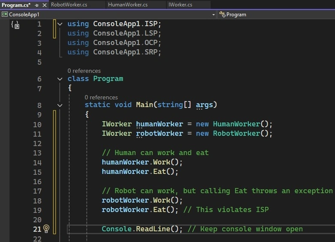Click the args parameter in Main
The height and width of the screenshot is (242, 335).
coord(205,105)
